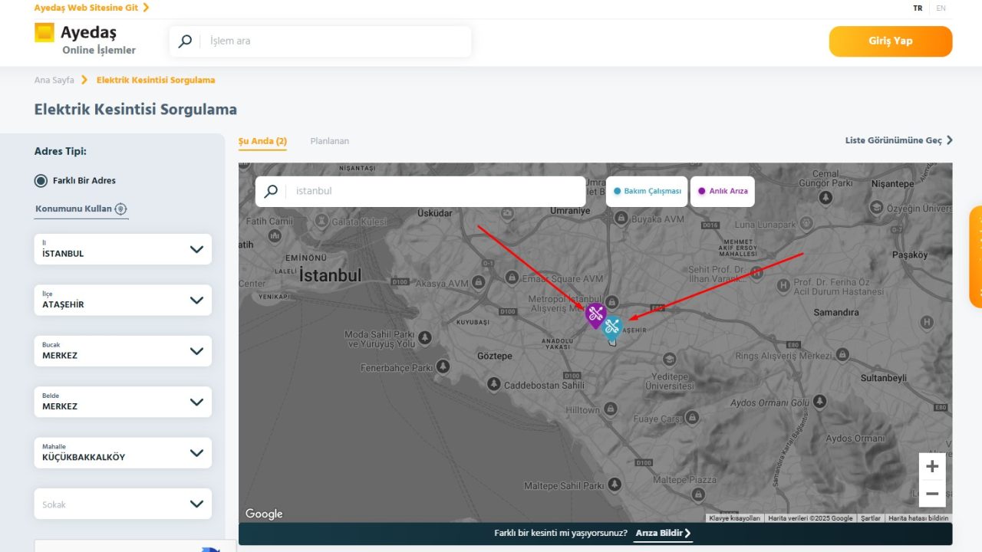Click Elektrik Kesintisi Sorgulama breadcrumb
982x552 pixels.
click(x=156, y=80)
